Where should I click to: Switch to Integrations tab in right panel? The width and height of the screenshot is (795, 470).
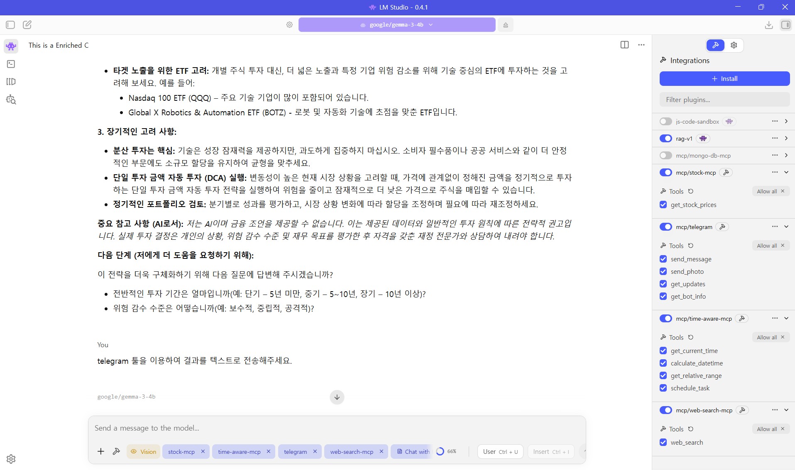click(x=715, y=45)
